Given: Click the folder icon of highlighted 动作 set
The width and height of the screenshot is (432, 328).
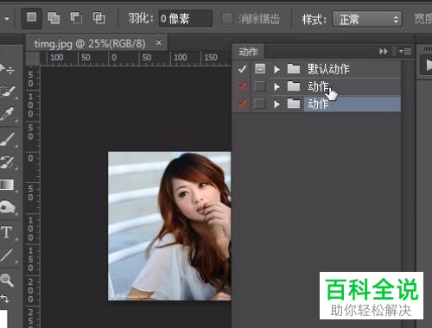Looking at the screenshot, I should [294, 104].
